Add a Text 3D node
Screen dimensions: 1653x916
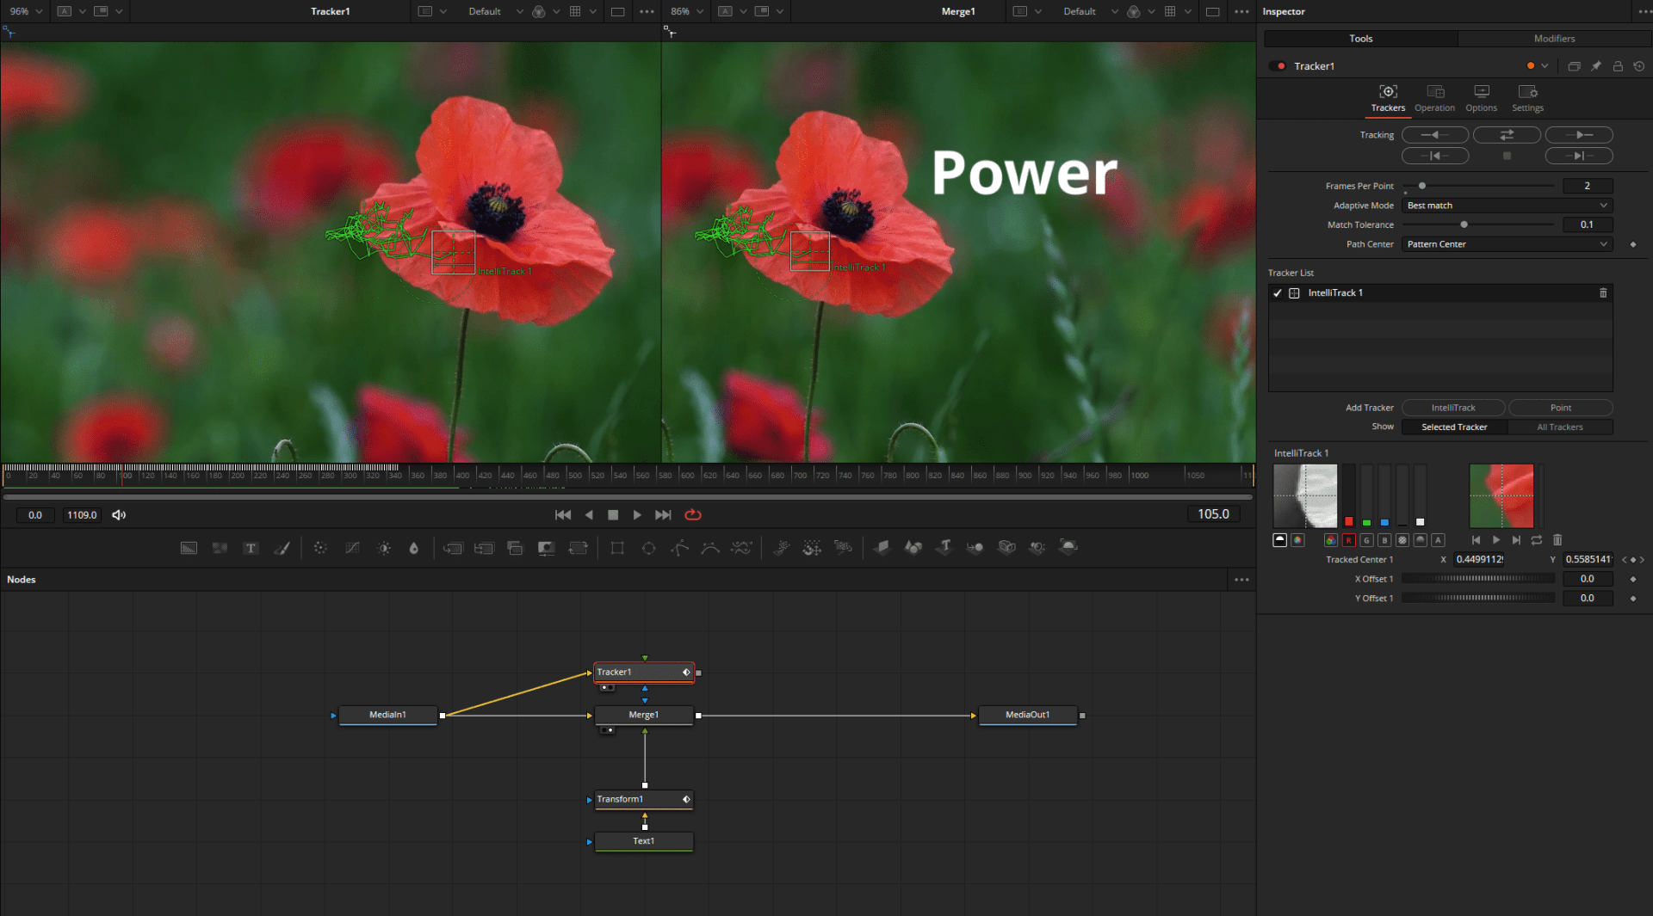(944, 548)
